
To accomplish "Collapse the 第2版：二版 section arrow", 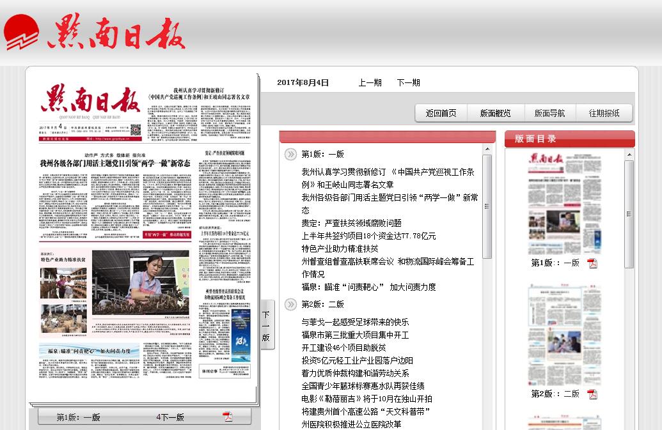I will [x=290, y=304].
